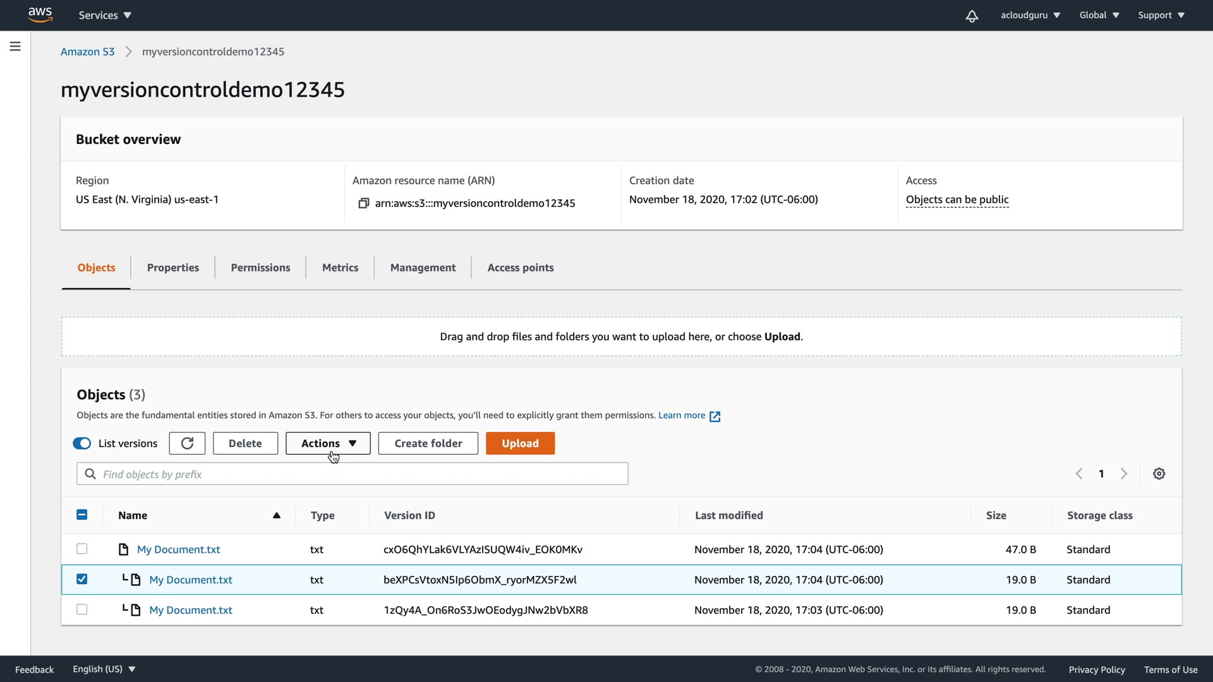Check the checkbox for the 47.0 B version
Viewport: 1213px width, 682px height.
tap(81, 549)
